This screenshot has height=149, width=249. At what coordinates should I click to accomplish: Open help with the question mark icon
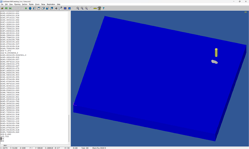point(104,8)
